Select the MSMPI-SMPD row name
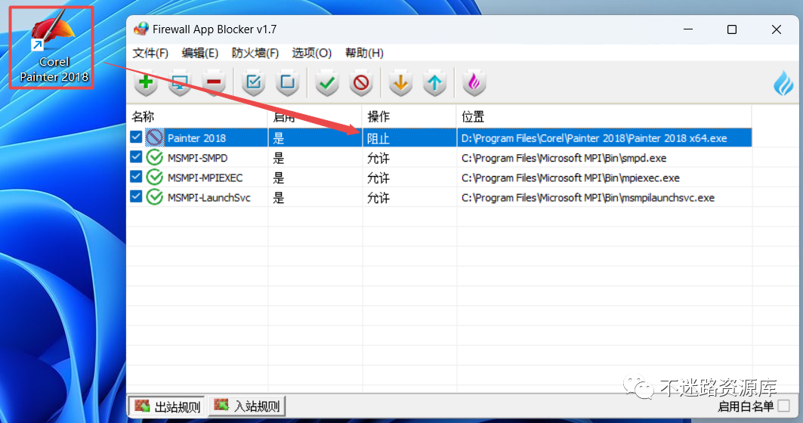 (198, 158)
